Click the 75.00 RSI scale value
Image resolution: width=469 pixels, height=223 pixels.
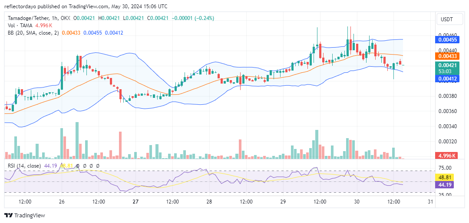[446, 168]
